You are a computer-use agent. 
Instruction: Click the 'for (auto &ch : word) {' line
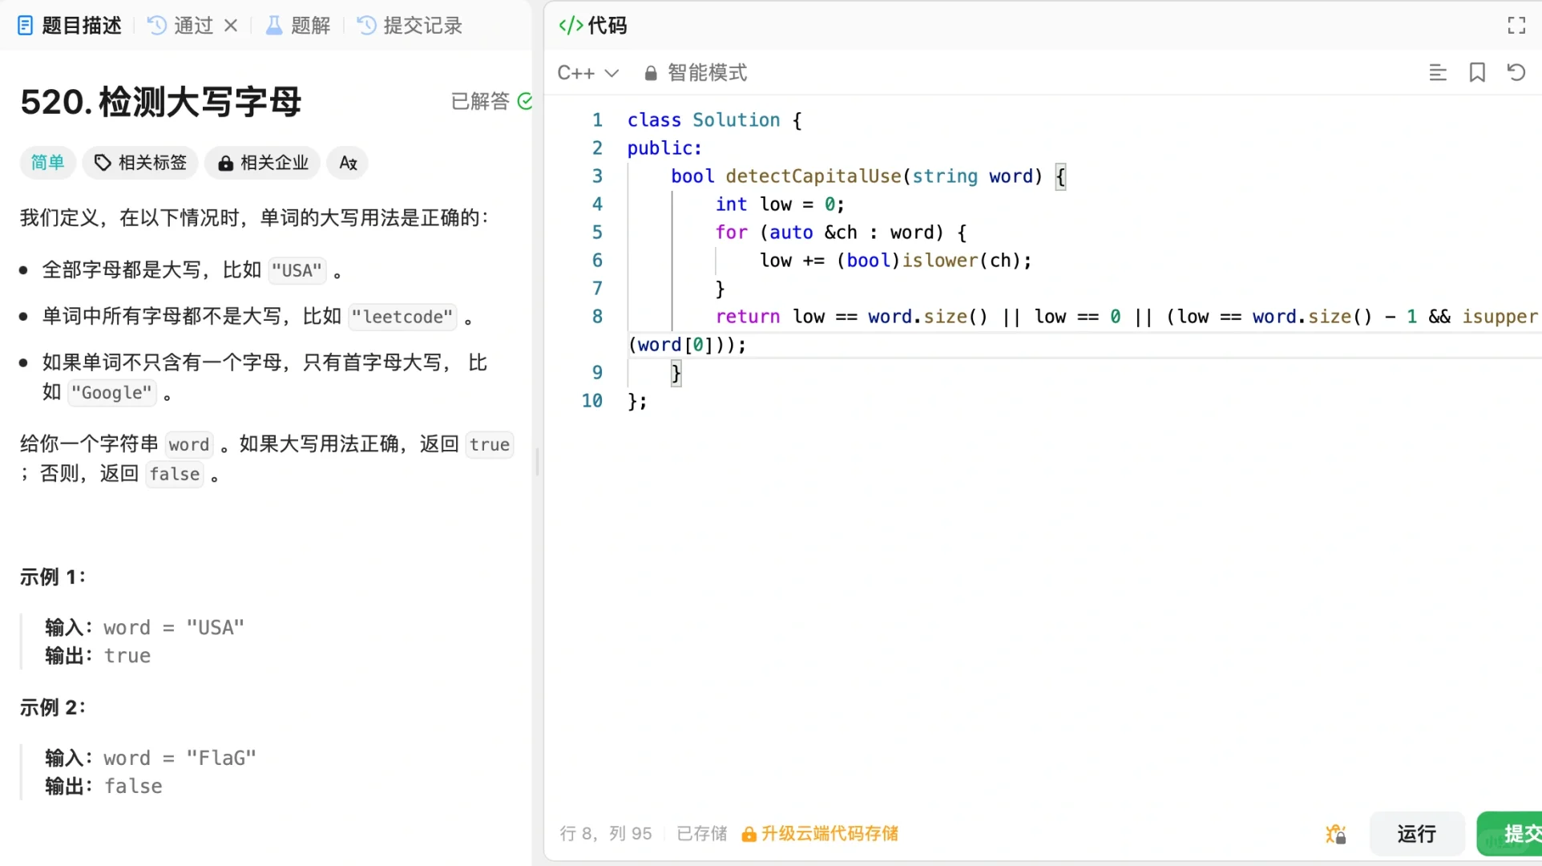841,233
